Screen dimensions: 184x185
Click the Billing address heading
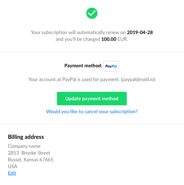click(x=26, y=137)
